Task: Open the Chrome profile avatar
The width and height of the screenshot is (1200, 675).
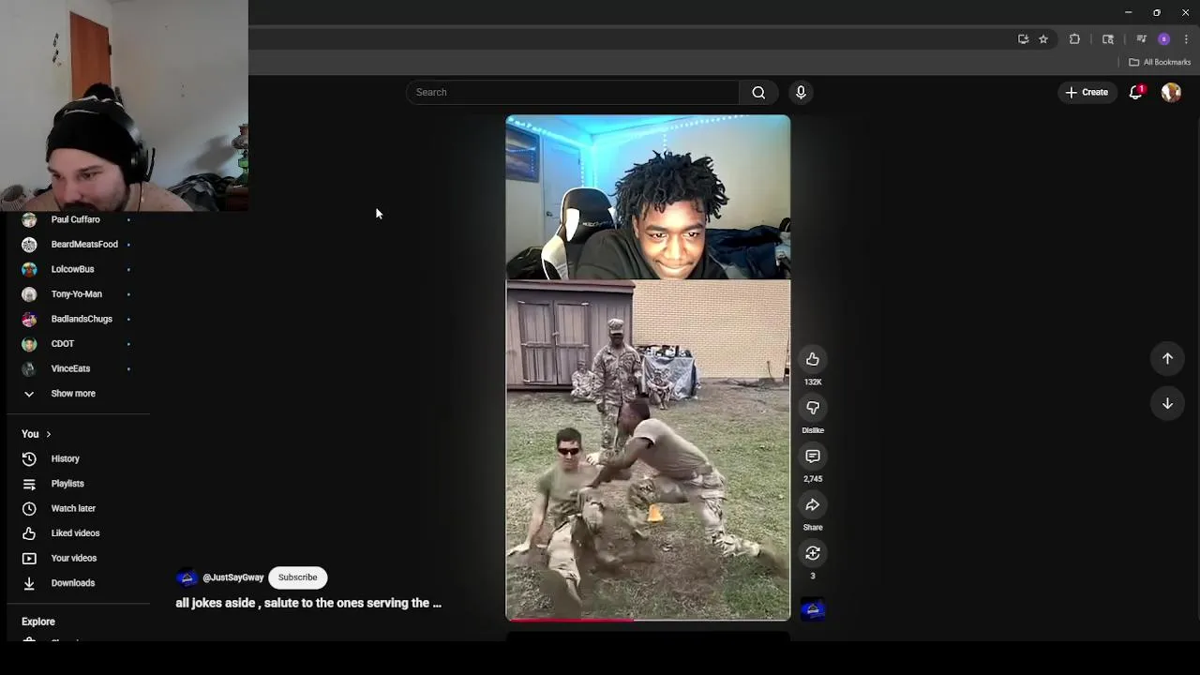Action: click(x=1163, y=39)
